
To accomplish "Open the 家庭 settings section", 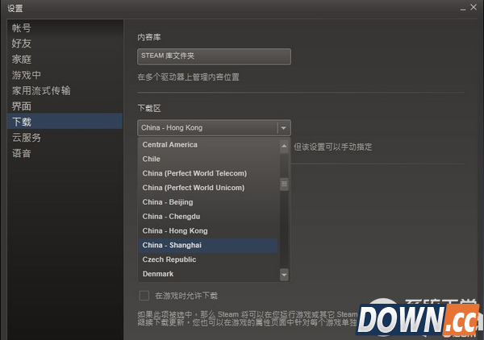I will 65,59.
